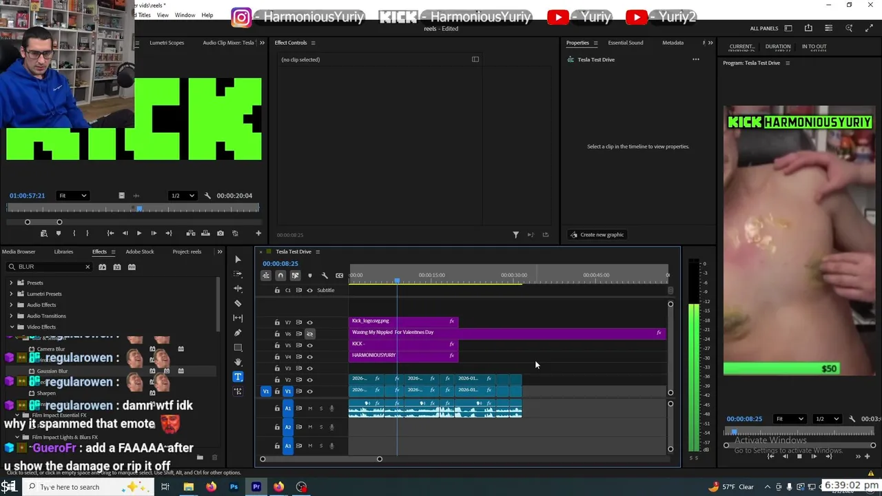Select the Hand tool
This screenshot has height=496, width=882.
pos(238,362)
